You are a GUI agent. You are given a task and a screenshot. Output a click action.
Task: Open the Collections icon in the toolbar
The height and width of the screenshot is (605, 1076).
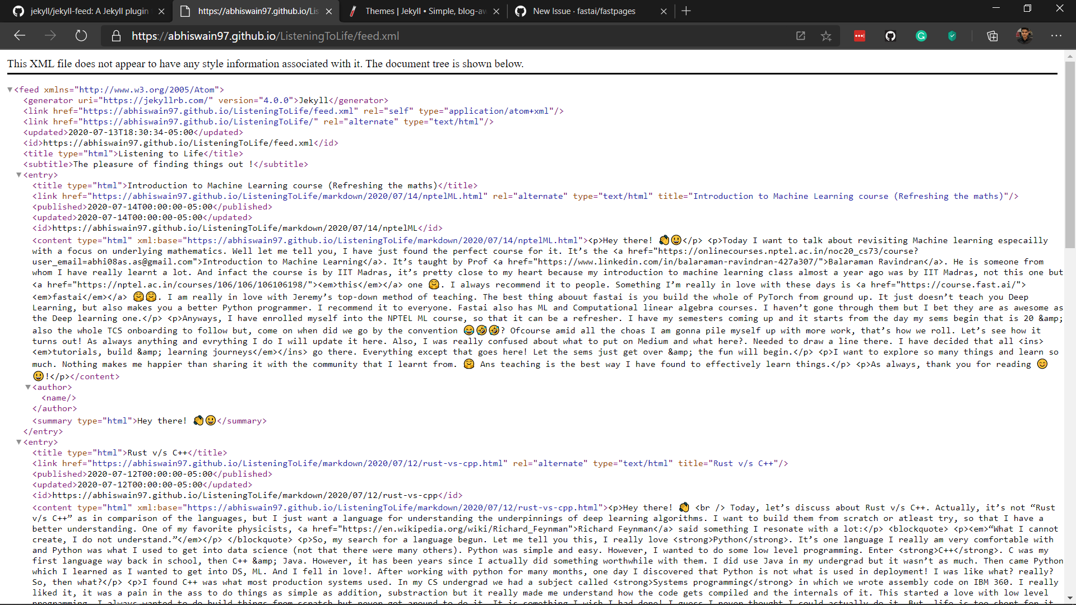[x=992, y=35]
